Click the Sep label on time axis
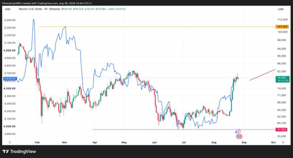This screenshot has height=158, width=293. [x=244, y=143]
